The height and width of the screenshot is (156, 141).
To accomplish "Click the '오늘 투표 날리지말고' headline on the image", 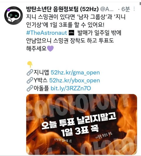I will [x=79, y=121].
